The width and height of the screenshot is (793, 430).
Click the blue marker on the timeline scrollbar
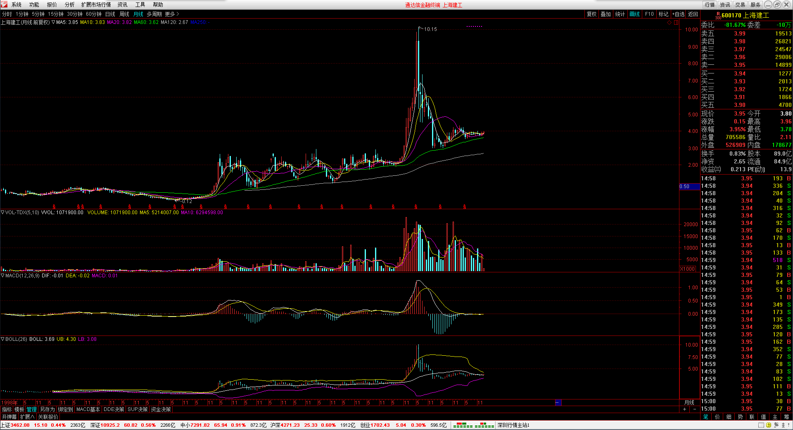(x=558, y=402)
